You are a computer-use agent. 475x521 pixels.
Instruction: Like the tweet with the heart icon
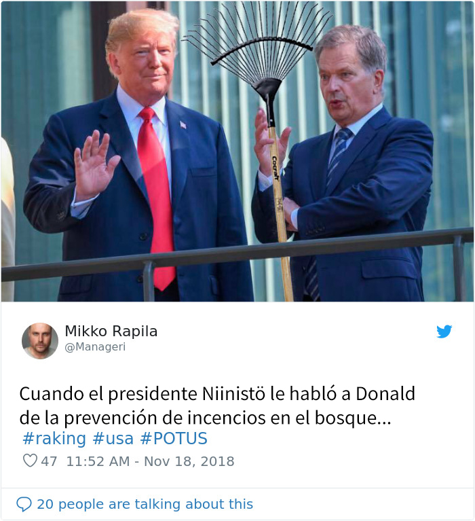click(x=30, y=461)
